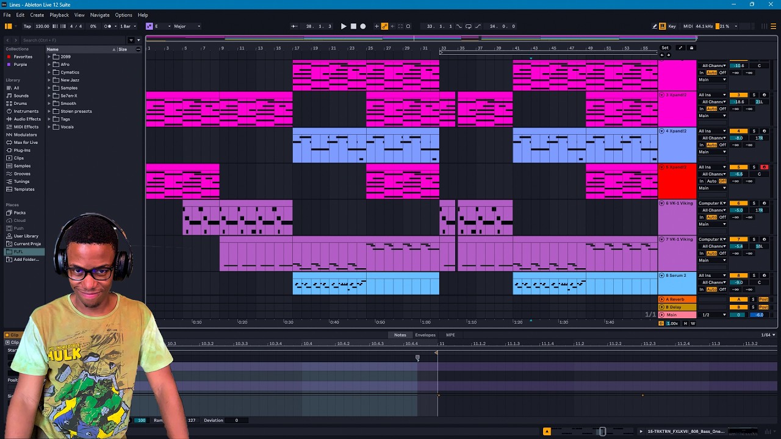
Task: Open the Sounds library category
Action: 21,96
